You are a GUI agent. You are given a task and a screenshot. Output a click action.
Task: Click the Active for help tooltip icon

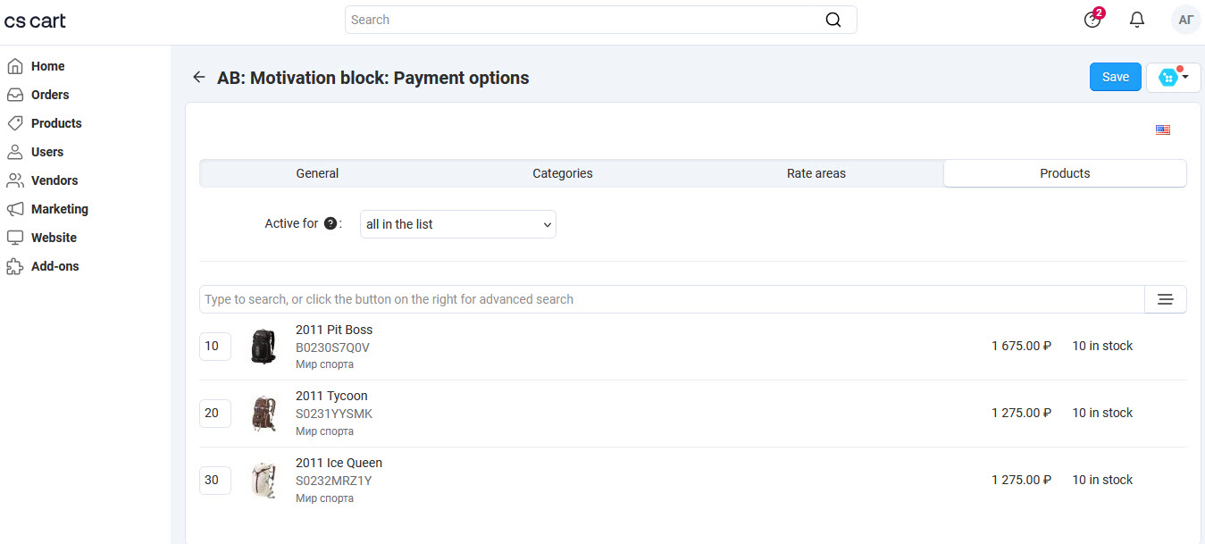pos(331,224)
